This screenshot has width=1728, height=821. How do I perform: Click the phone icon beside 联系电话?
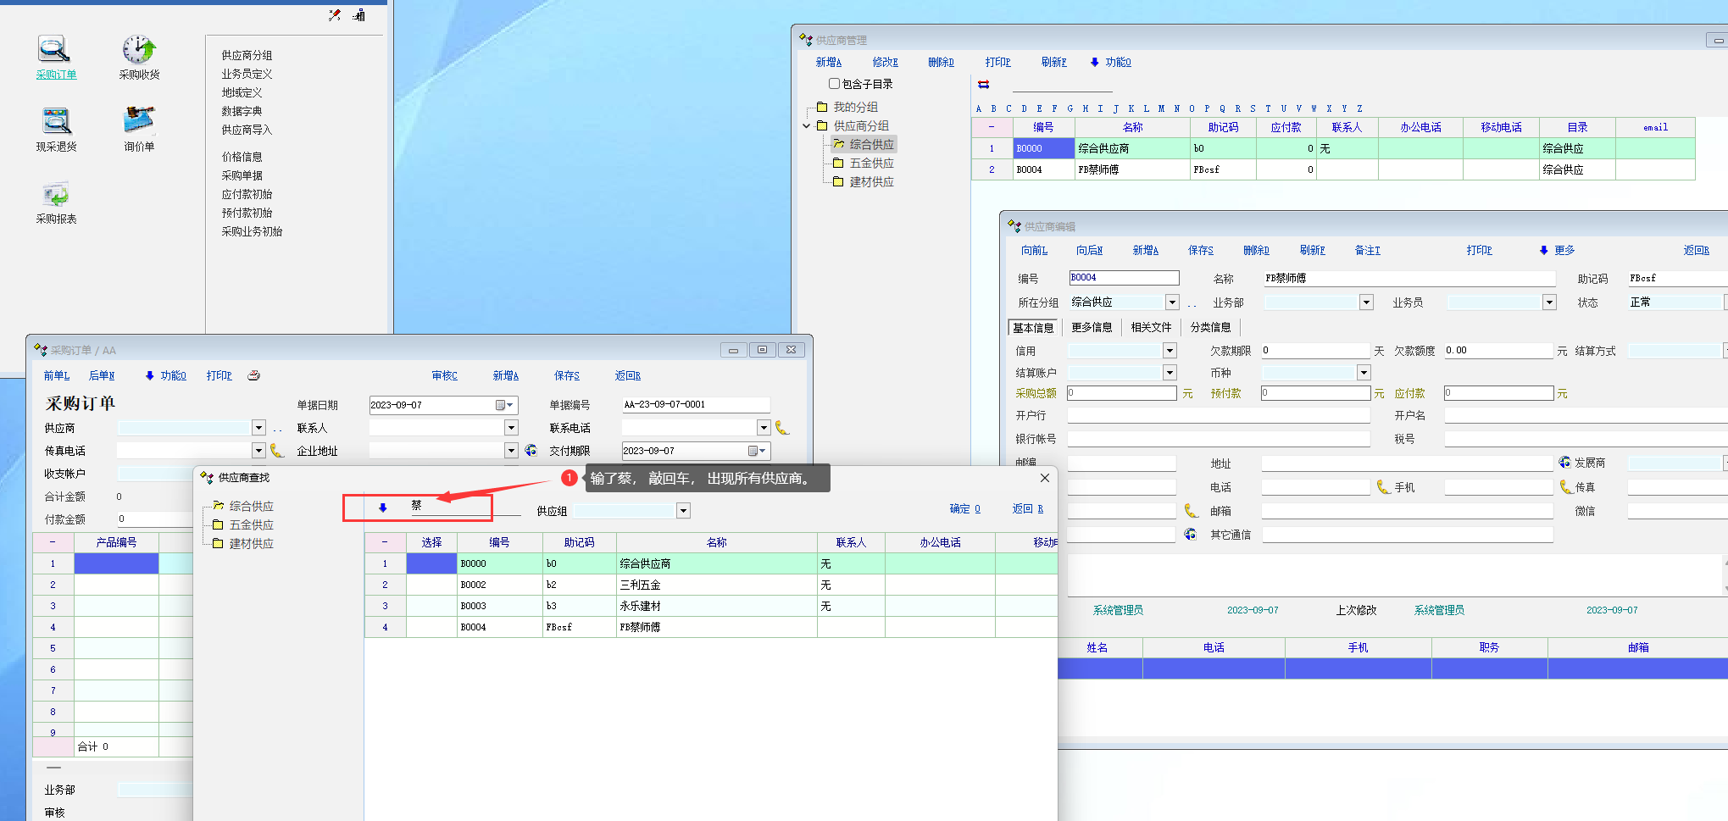pos(781,428)
